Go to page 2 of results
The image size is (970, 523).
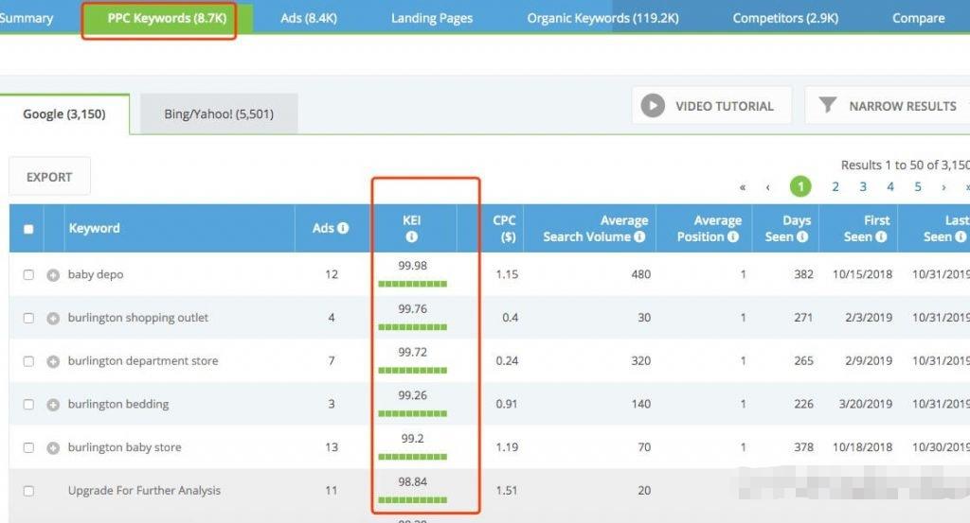pyautogui.click(x=835, y=186)
